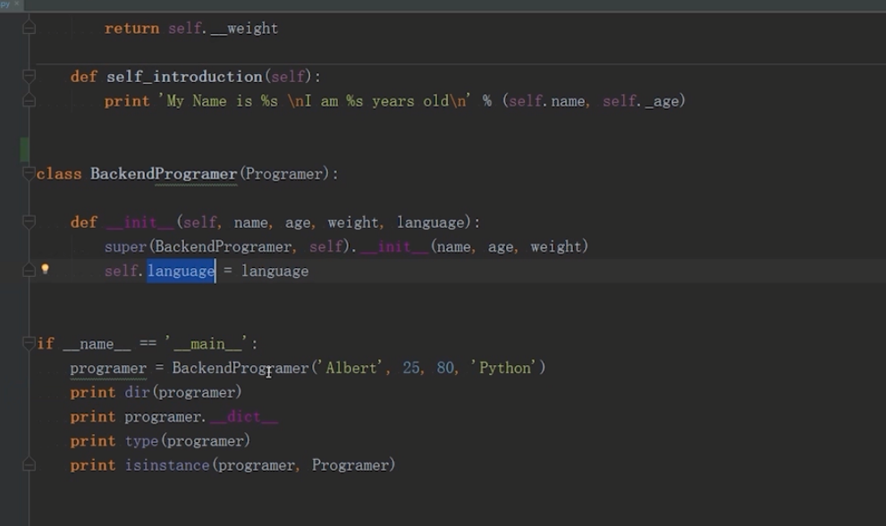This screenshot has width=886, height=526.
Task: Collapse the BackendProgramer class fold marker
Action: (x=29, y=173)
